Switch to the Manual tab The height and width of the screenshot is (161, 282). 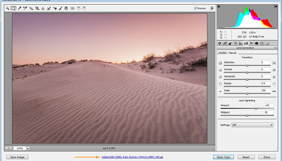(x=232, y=53)
